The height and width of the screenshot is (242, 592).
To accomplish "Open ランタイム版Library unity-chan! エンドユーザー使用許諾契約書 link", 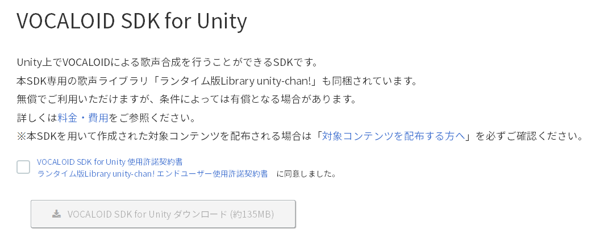I will coord(152,174).
